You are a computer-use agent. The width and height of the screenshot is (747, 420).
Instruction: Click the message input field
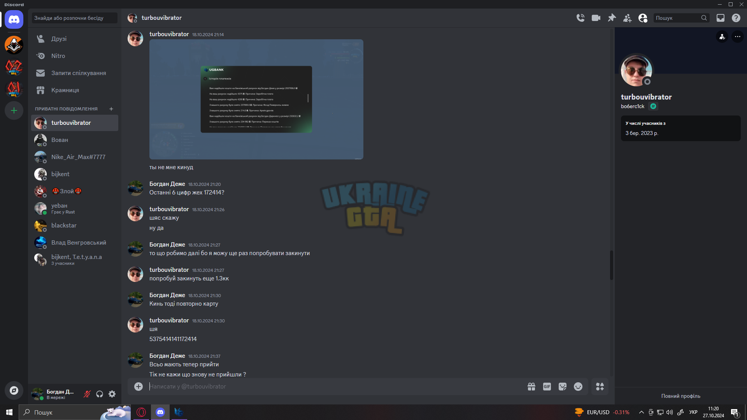click(335, 387)
